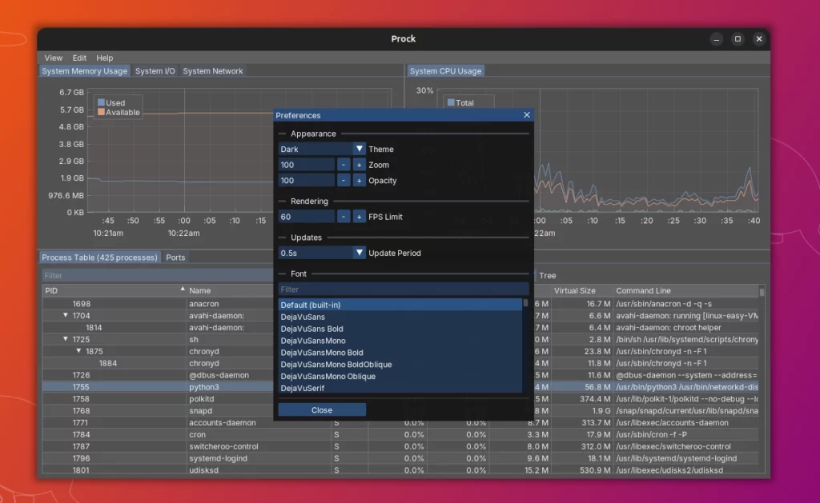The image size is (820, 503).
Task: Increase Opacity with plus button
Action: click(x=359, y=180)
